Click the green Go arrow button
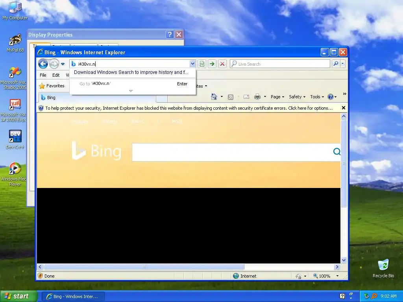Viewport: 403px width, 302px height. [212, 64]
